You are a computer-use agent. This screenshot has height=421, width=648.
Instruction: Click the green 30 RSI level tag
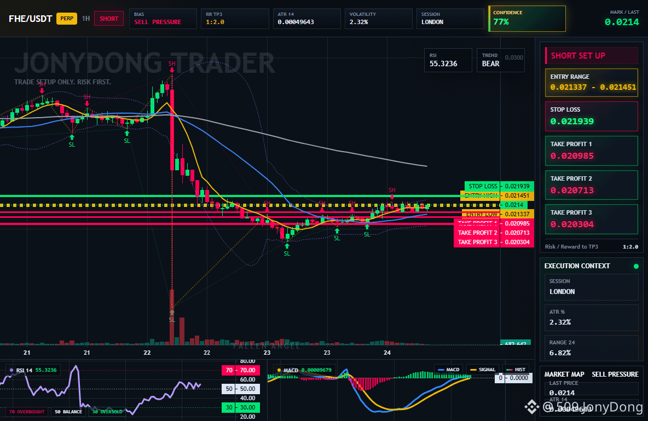coord(240,407)
